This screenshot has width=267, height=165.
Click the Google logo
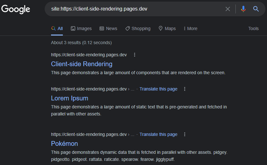coord(16,9)
